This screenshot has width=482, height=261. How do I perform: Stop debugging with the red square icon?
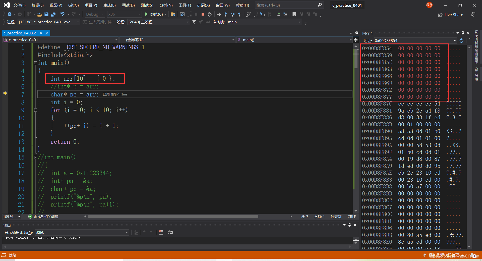tap(203, 14)
